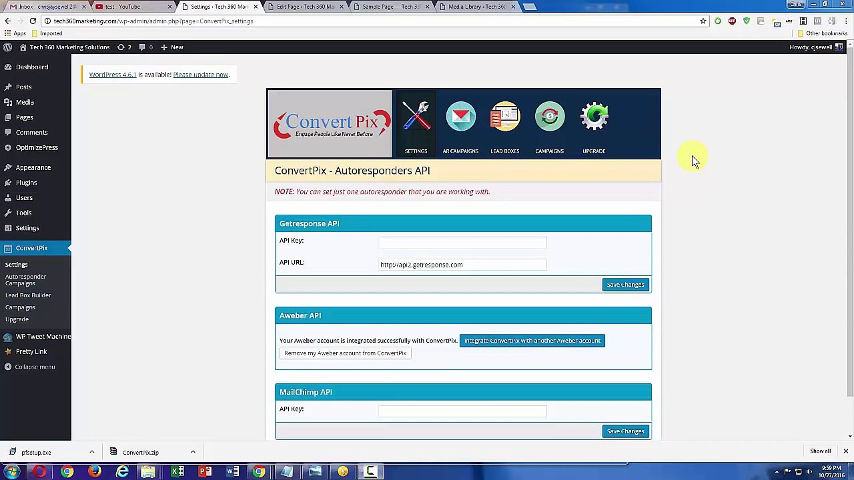Image resolution: width=854 pixels, height=480 pixels.
Task: Save Changes in the Getresponse API section
Action: 625,285
